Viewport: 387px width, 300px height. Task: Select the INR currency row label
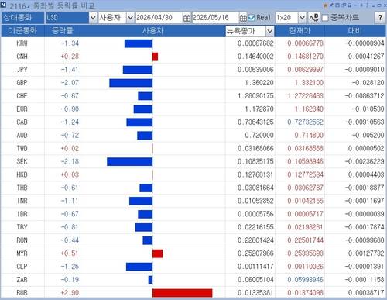tap(22, 201)
